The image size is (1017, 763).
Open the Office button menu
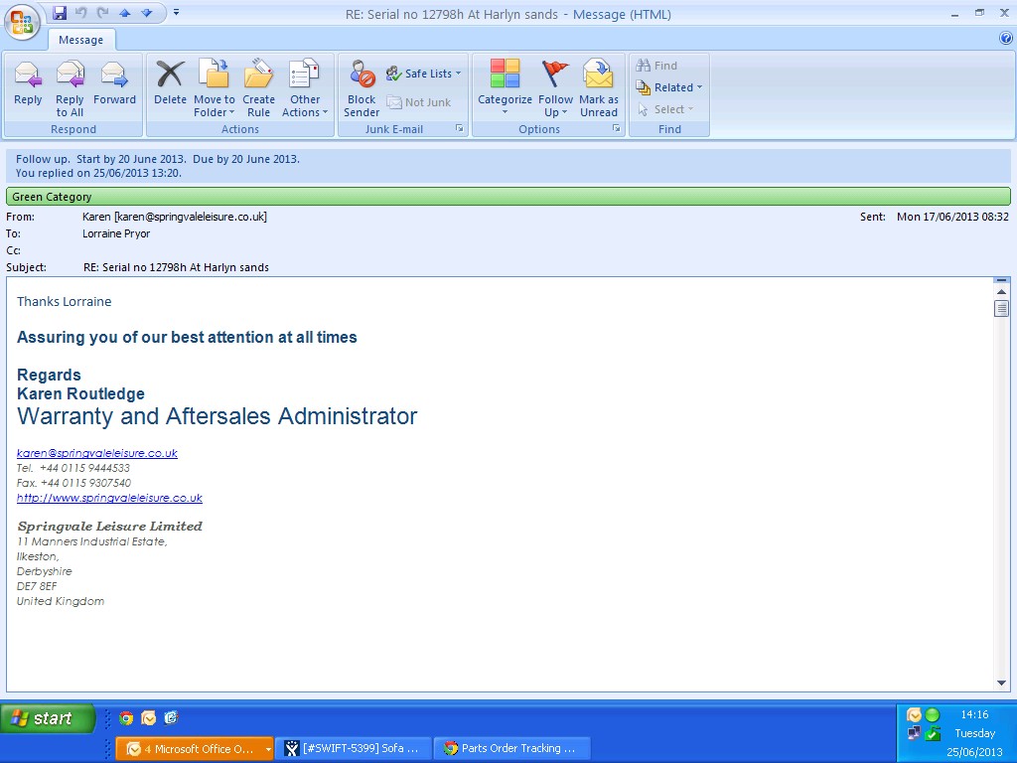[22, 22]
